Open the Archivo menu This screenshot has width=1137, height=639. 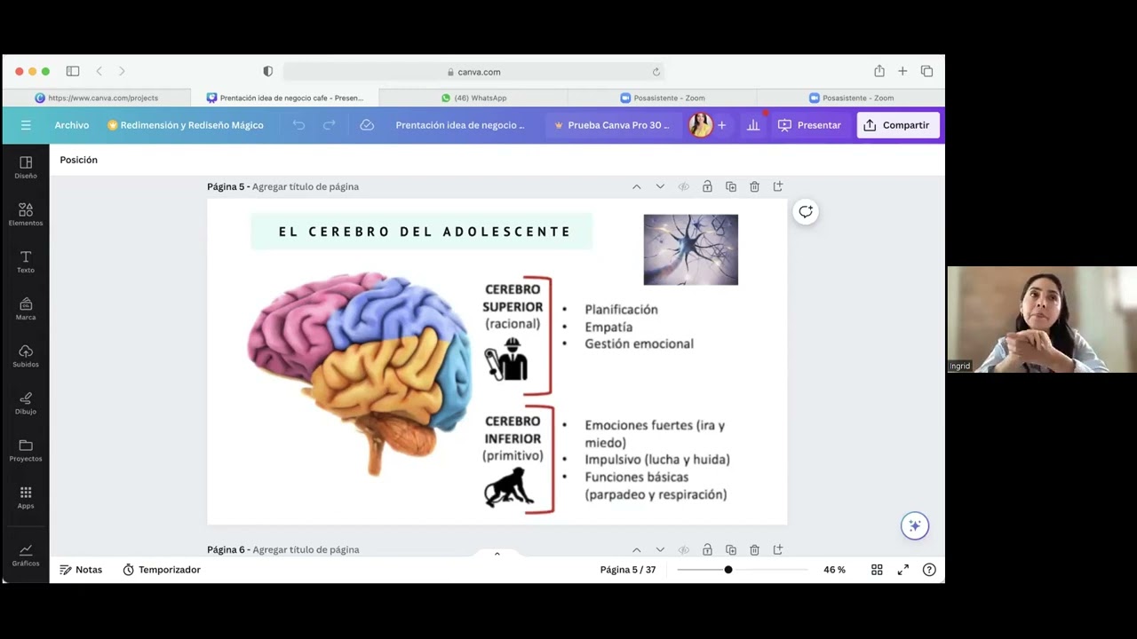72,125
